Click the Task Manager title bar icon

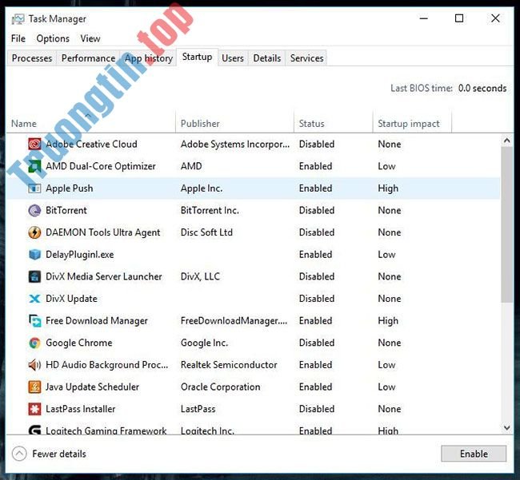click(x=18, y=19)
